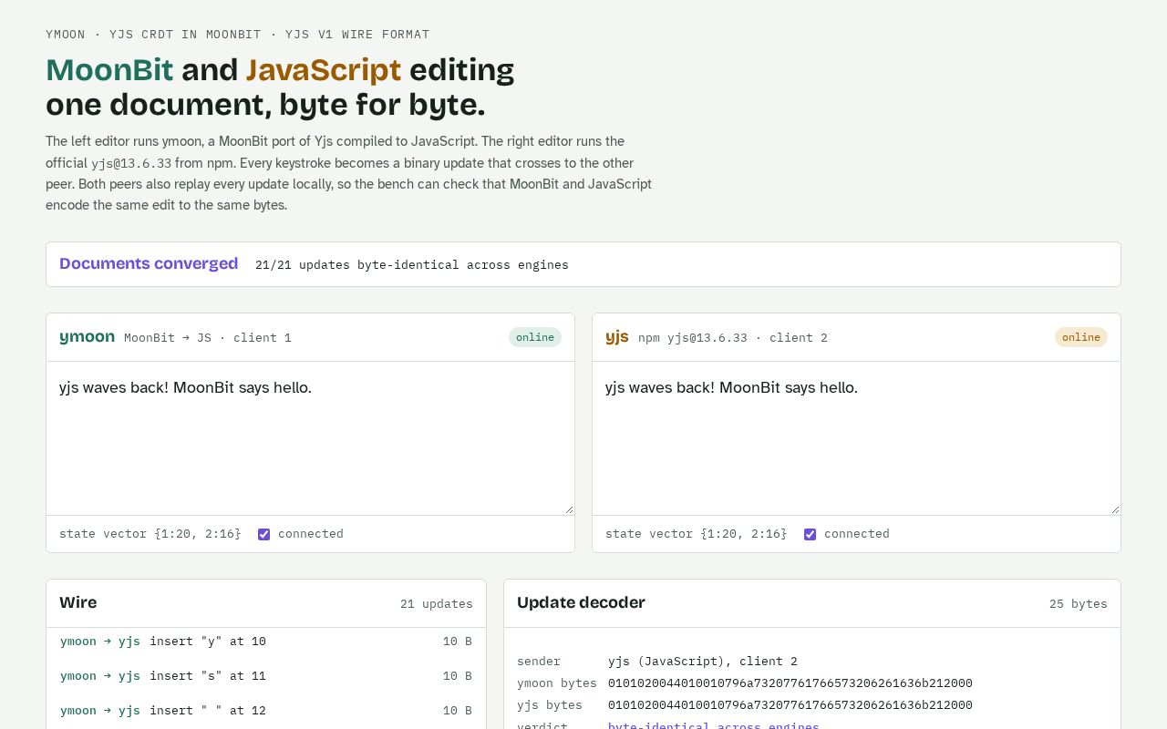Click into the ymoon text editor

[310, 438]
